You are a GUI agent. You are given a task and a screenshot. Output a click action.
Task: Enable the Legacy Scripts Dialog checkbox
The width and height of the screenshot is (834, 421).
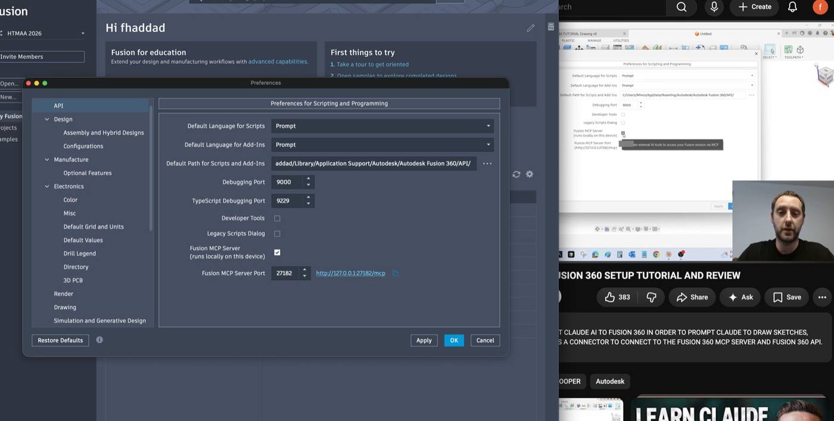tap(277, 234)
